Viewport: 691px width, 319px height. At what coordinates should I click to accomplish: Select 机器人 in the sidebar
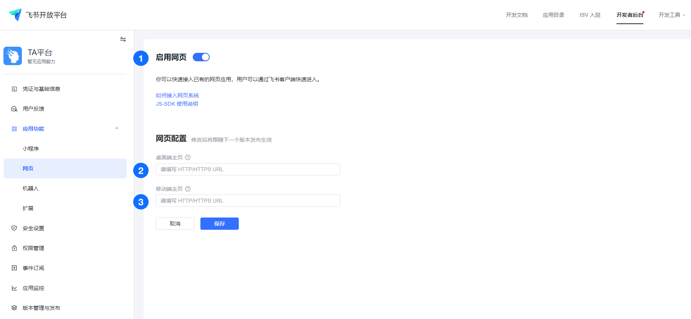pyautogui.click(x=31, y=188)
